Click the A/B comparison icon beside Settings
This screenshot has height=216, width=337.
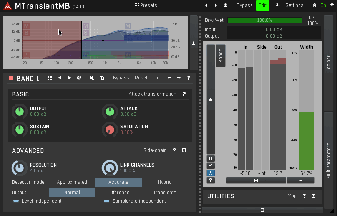[x=278, y=5]
